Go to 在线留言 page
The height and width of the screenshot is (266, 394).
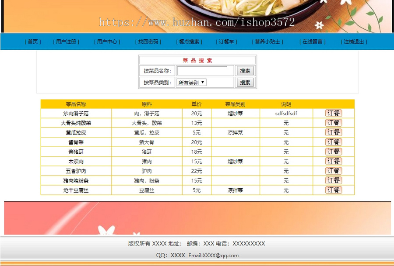point(312,41)
